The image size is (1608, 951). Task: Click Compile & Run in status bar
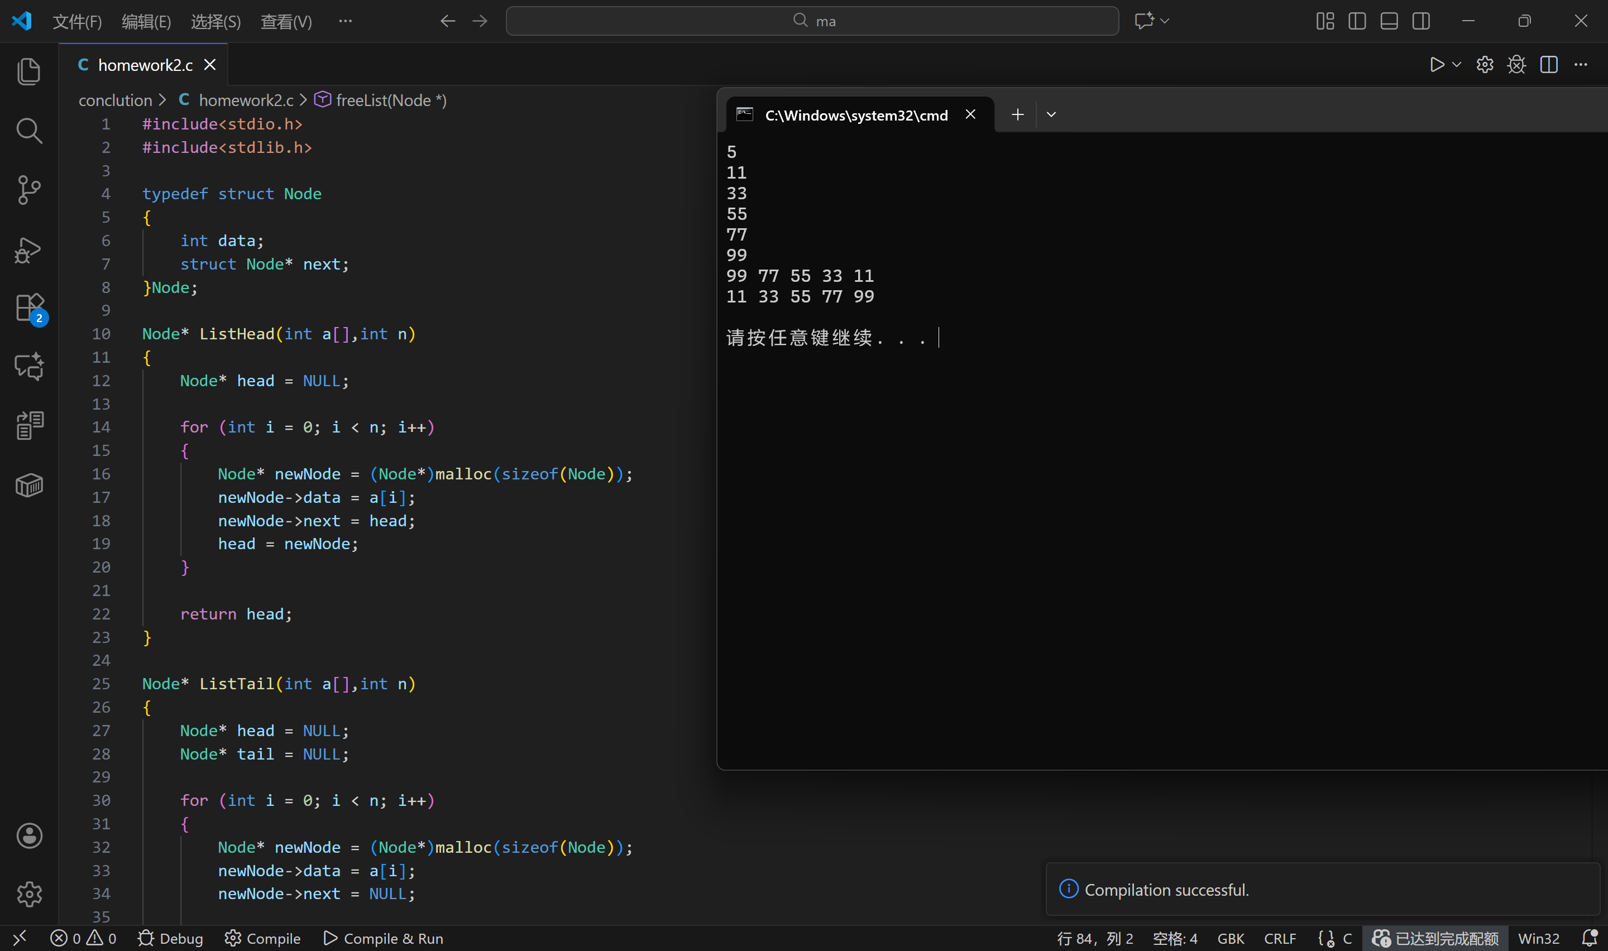tap(383, 938)
